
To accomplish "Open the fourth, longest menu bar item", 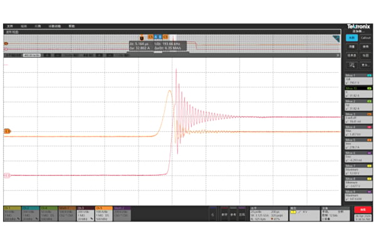I will pyautogui.click(x=55, y=26).
